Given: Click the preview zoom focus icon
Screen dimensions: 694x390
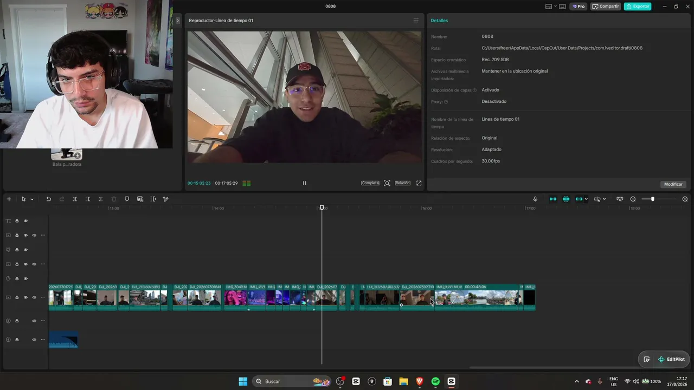Looking at the screenshot, I should 387,183.
